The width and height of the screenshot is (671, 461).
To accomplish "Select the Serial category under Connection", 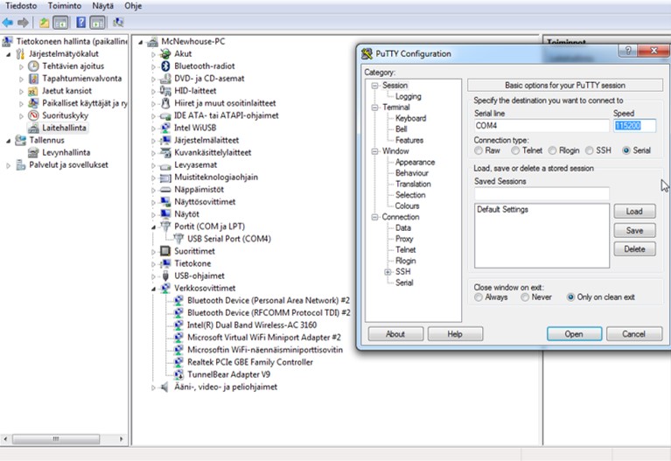I will pyautogui.click(x=404, y=283).
